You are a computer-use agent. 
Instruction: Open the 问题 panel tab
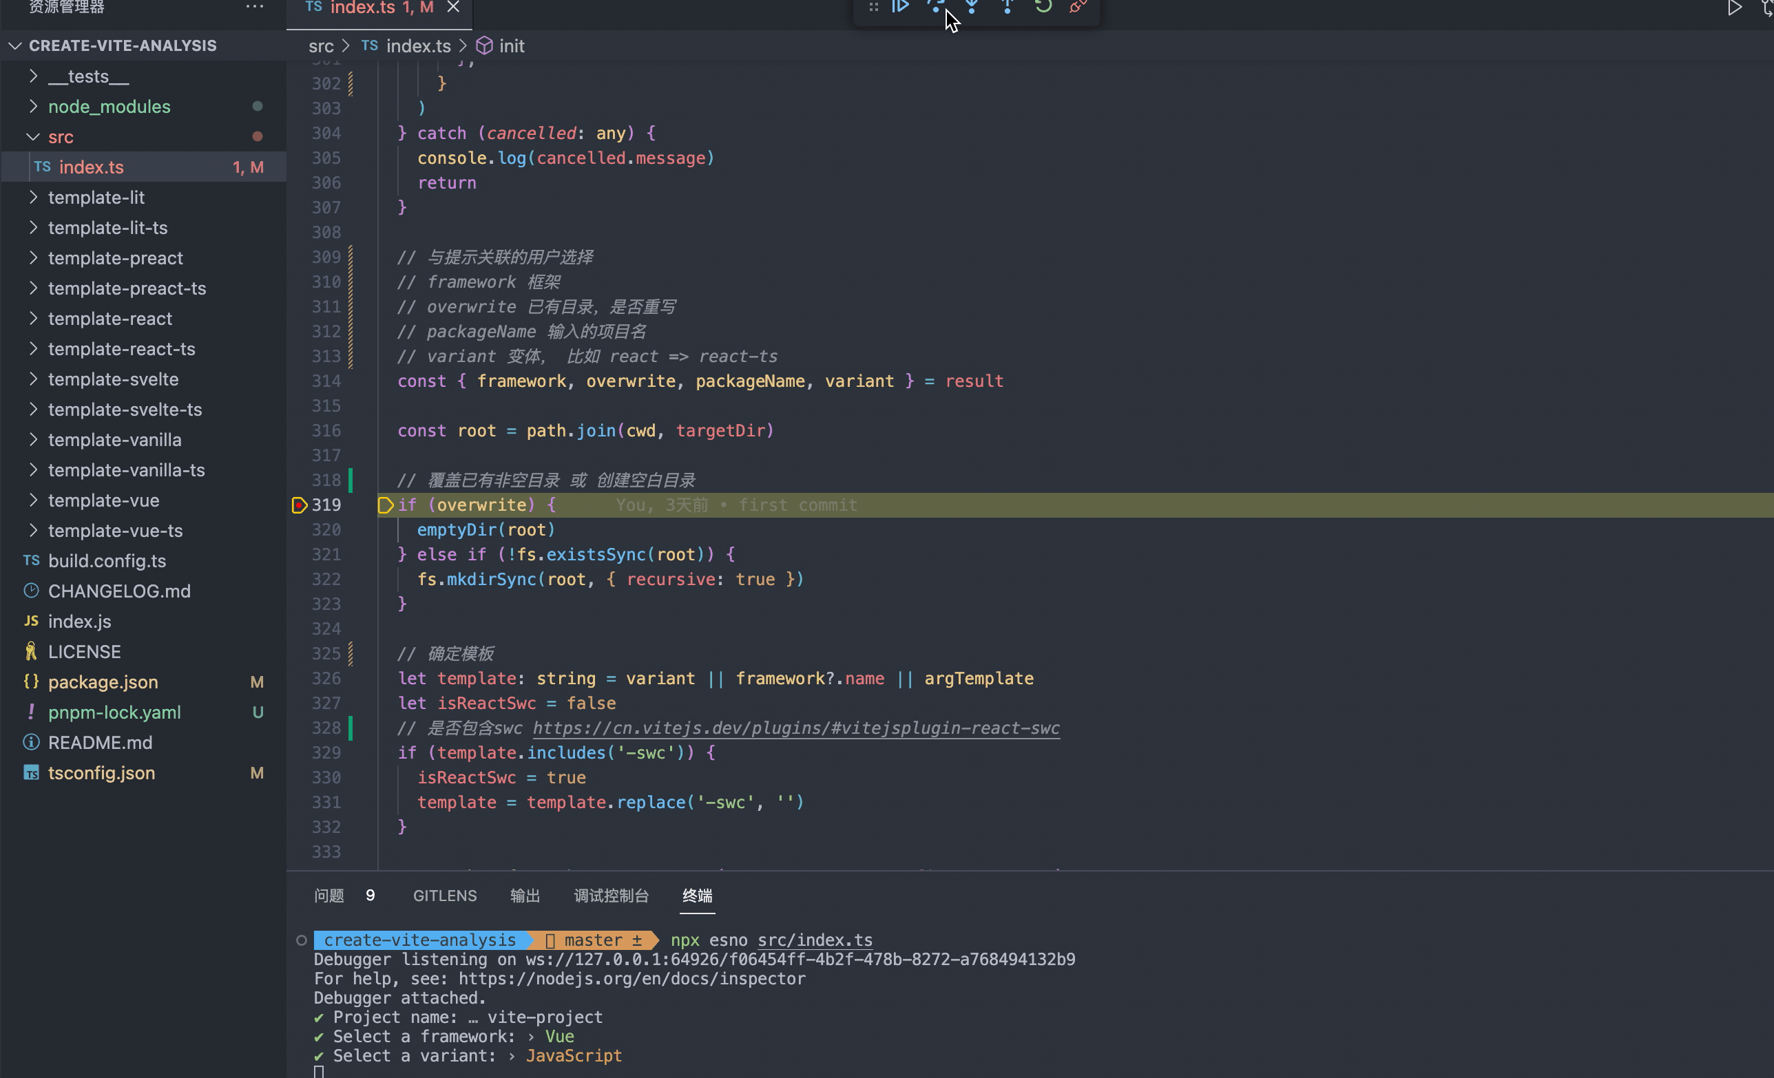(x=329, y=896)
